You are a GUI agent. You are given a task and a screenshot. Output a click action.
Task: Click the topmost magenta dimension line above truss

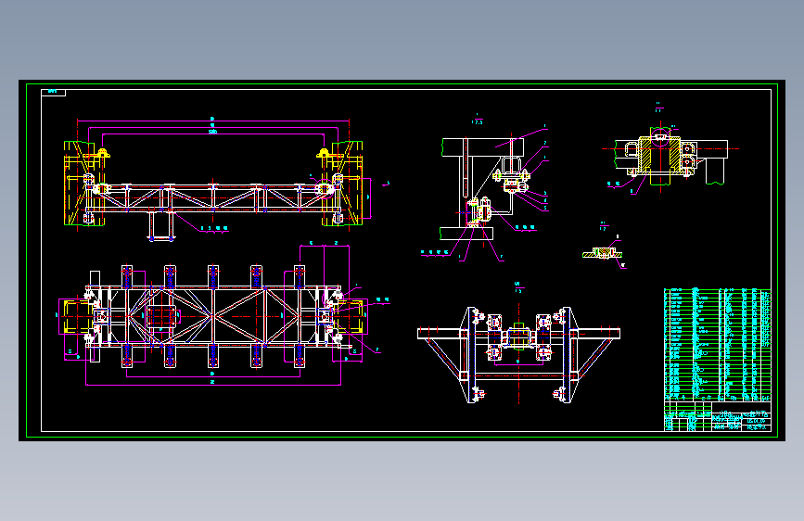click(212, 121)
